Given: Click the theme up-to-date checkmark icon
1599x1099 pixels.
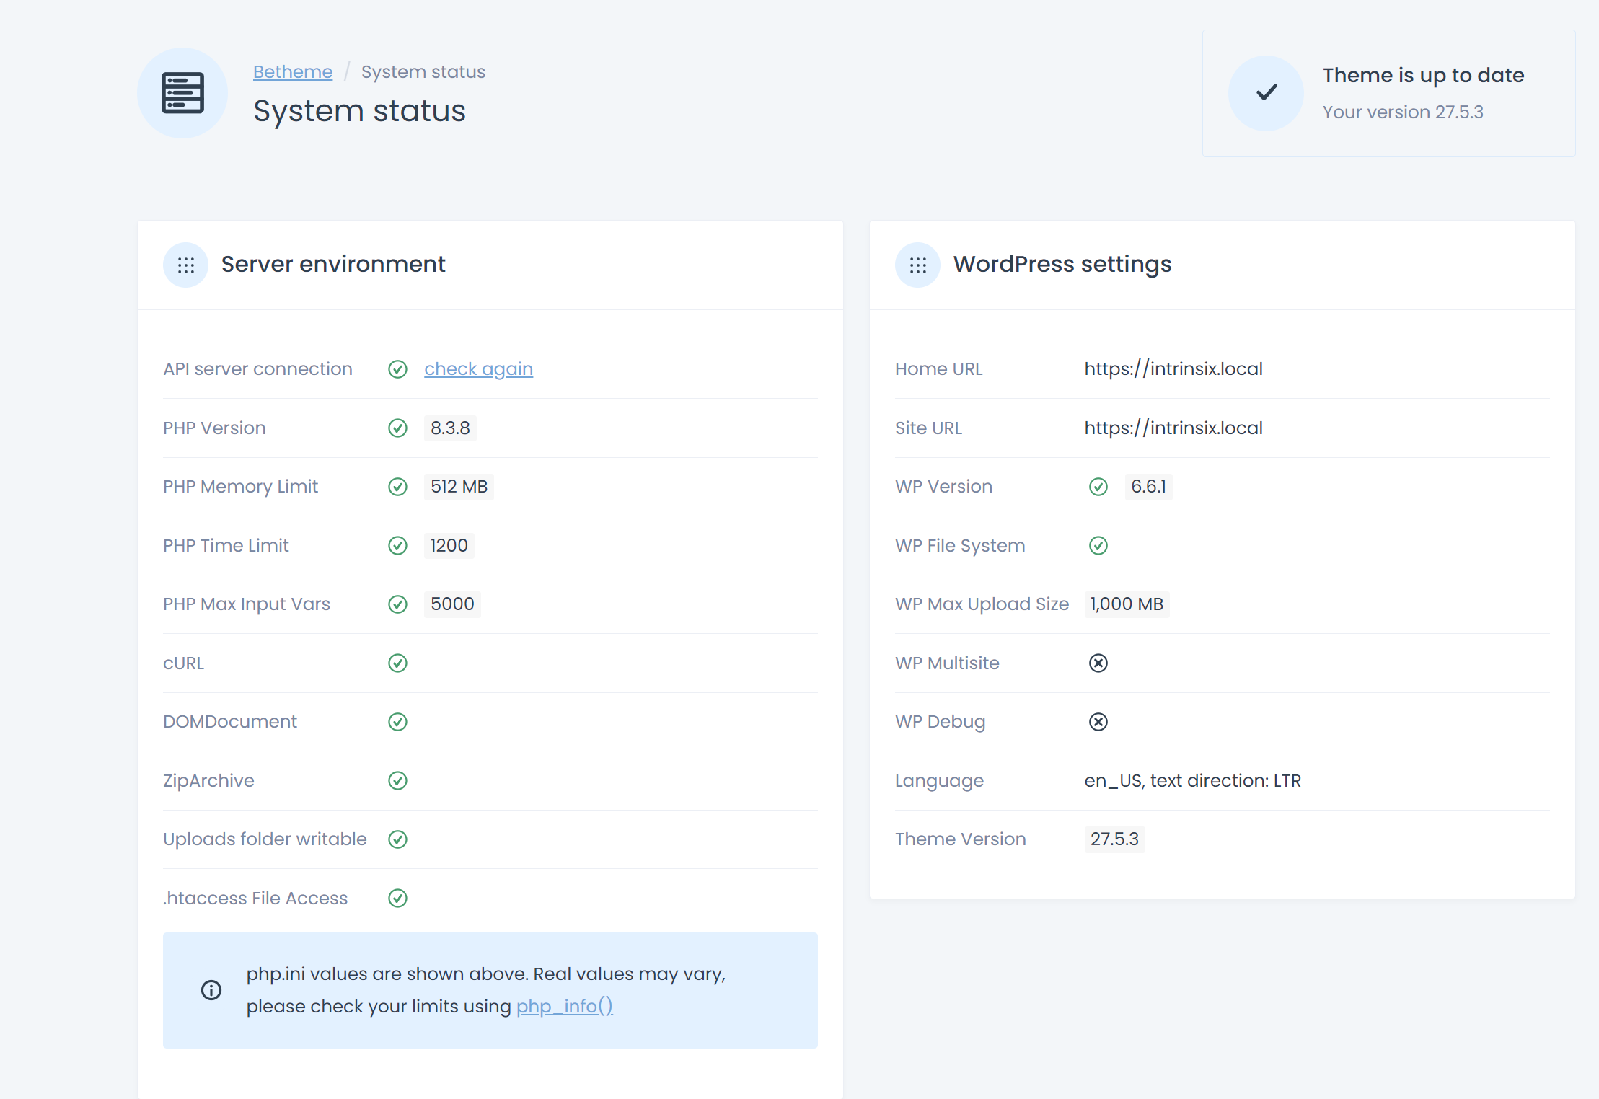Looking at the screenshot, I should pos(1267,92).
